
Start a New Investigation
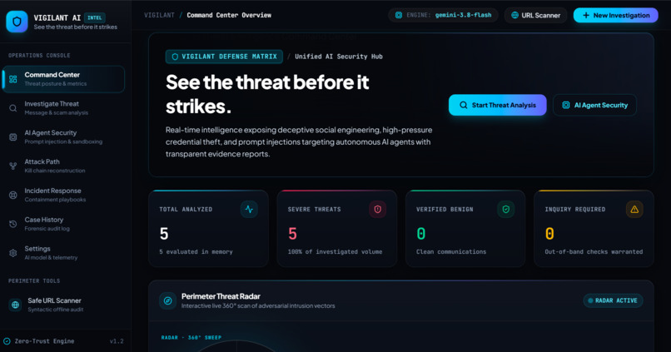pos(616,15)
